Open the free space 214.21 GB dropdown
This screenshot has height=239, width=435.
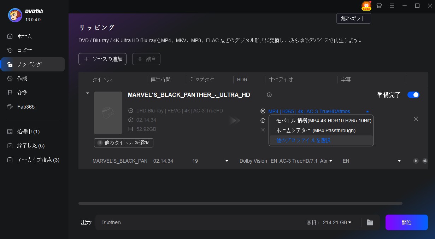coord(350,222)
